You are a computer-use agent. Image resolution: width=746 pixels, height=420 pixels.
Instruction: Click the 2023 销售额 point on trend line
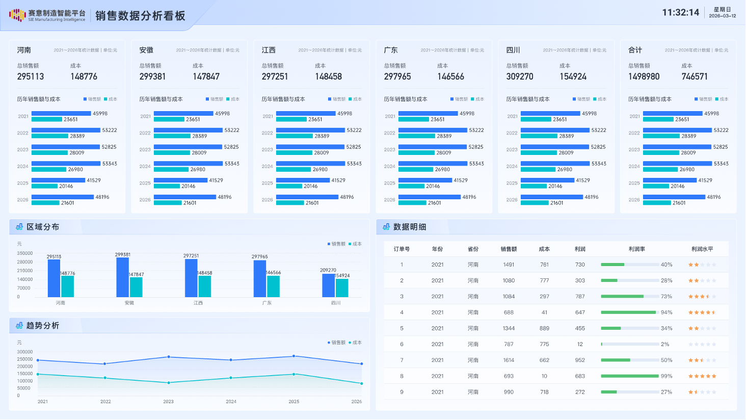[169, 357]
